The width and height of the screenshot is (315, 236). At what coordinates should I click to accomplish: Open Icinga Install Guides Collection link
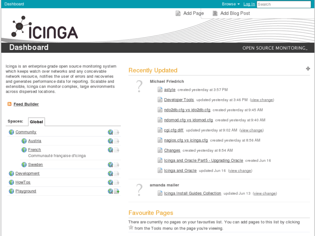[193, 193]
